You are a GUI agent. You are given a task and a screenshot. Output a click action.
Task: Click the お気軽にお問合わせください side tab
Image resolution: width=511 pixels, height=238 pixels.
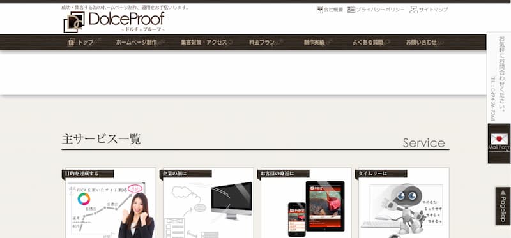tap(499, 77)
